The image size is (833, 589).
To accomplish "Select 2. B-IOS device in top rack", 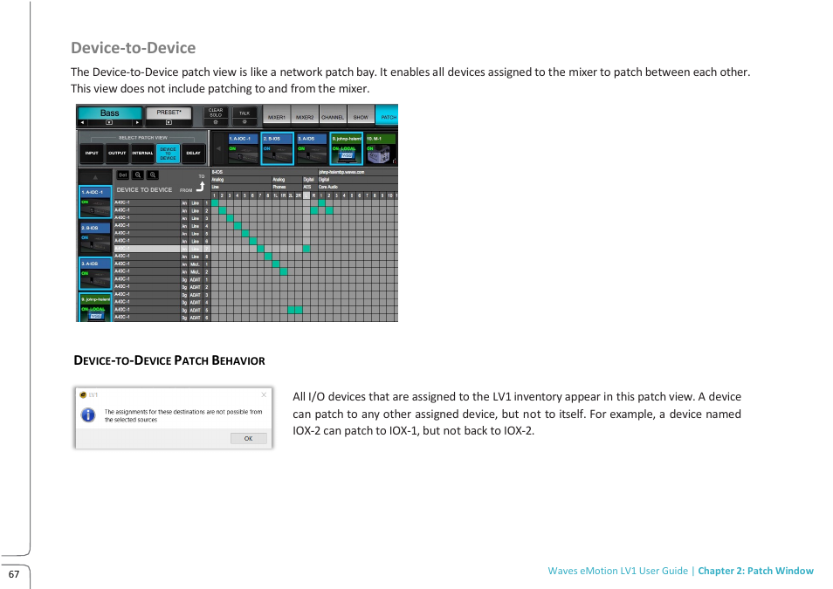I will (x=278, y=148).
